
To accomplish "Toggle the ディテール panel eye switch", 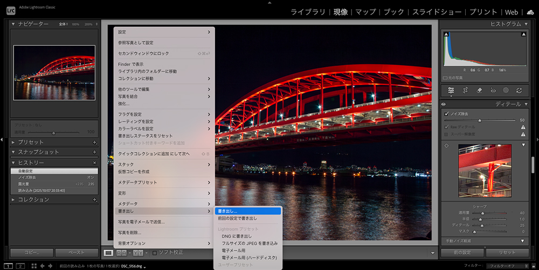I will (444, 104).
